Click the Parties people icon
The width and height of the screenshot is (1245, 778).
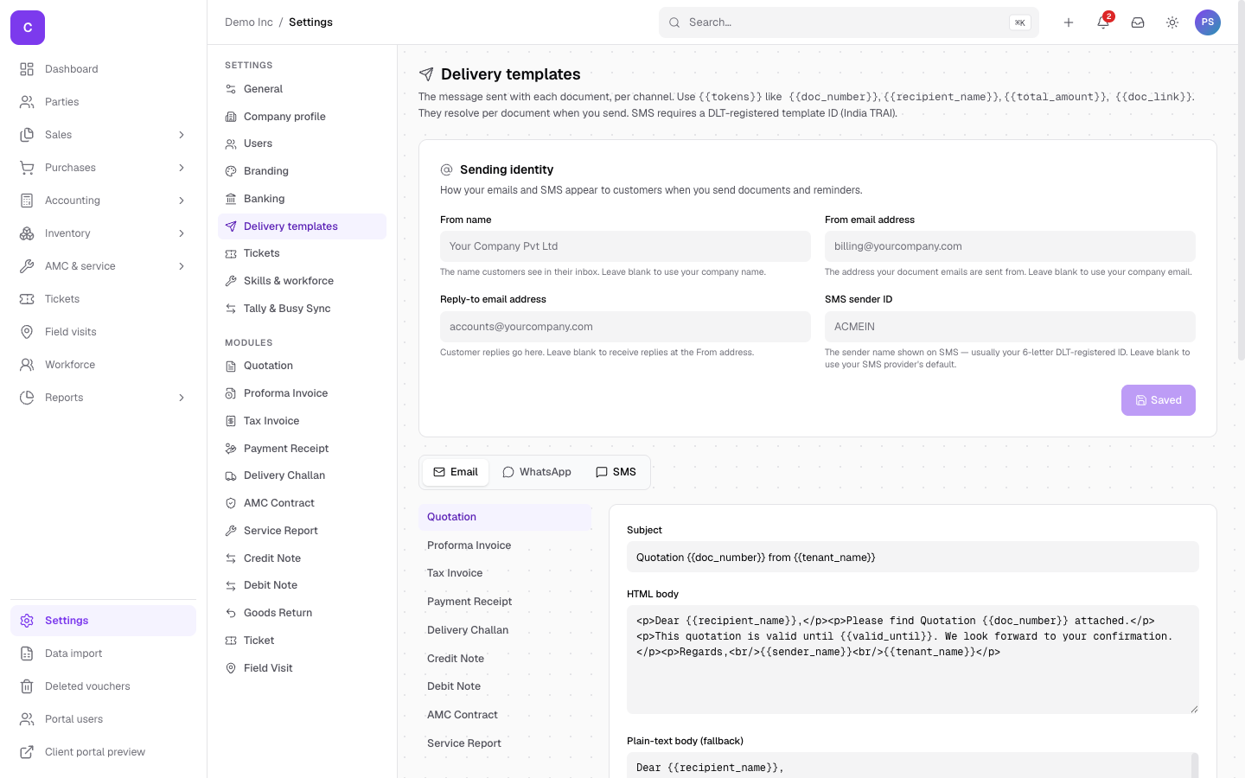[27, 102]
